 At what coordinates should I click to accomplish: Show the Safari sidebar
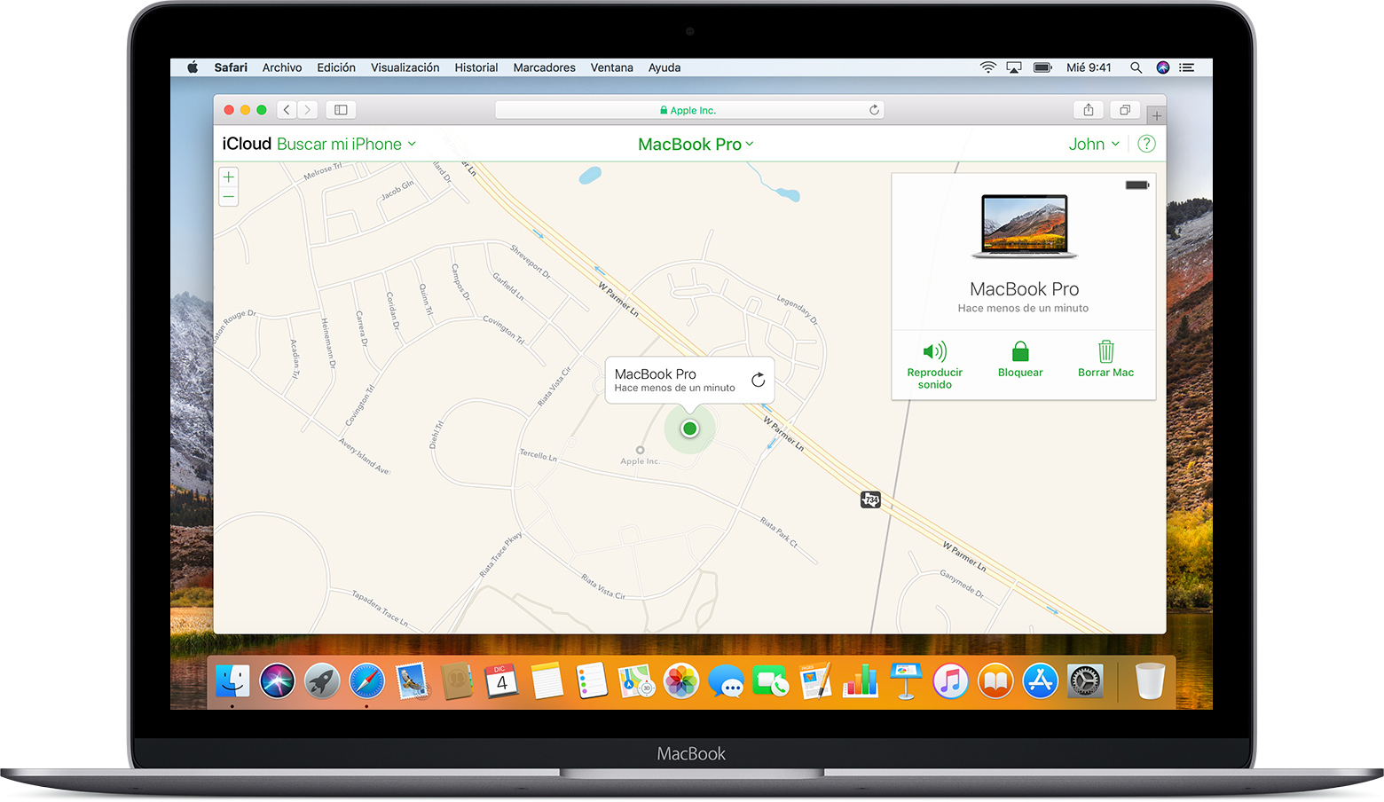[341, 110]
